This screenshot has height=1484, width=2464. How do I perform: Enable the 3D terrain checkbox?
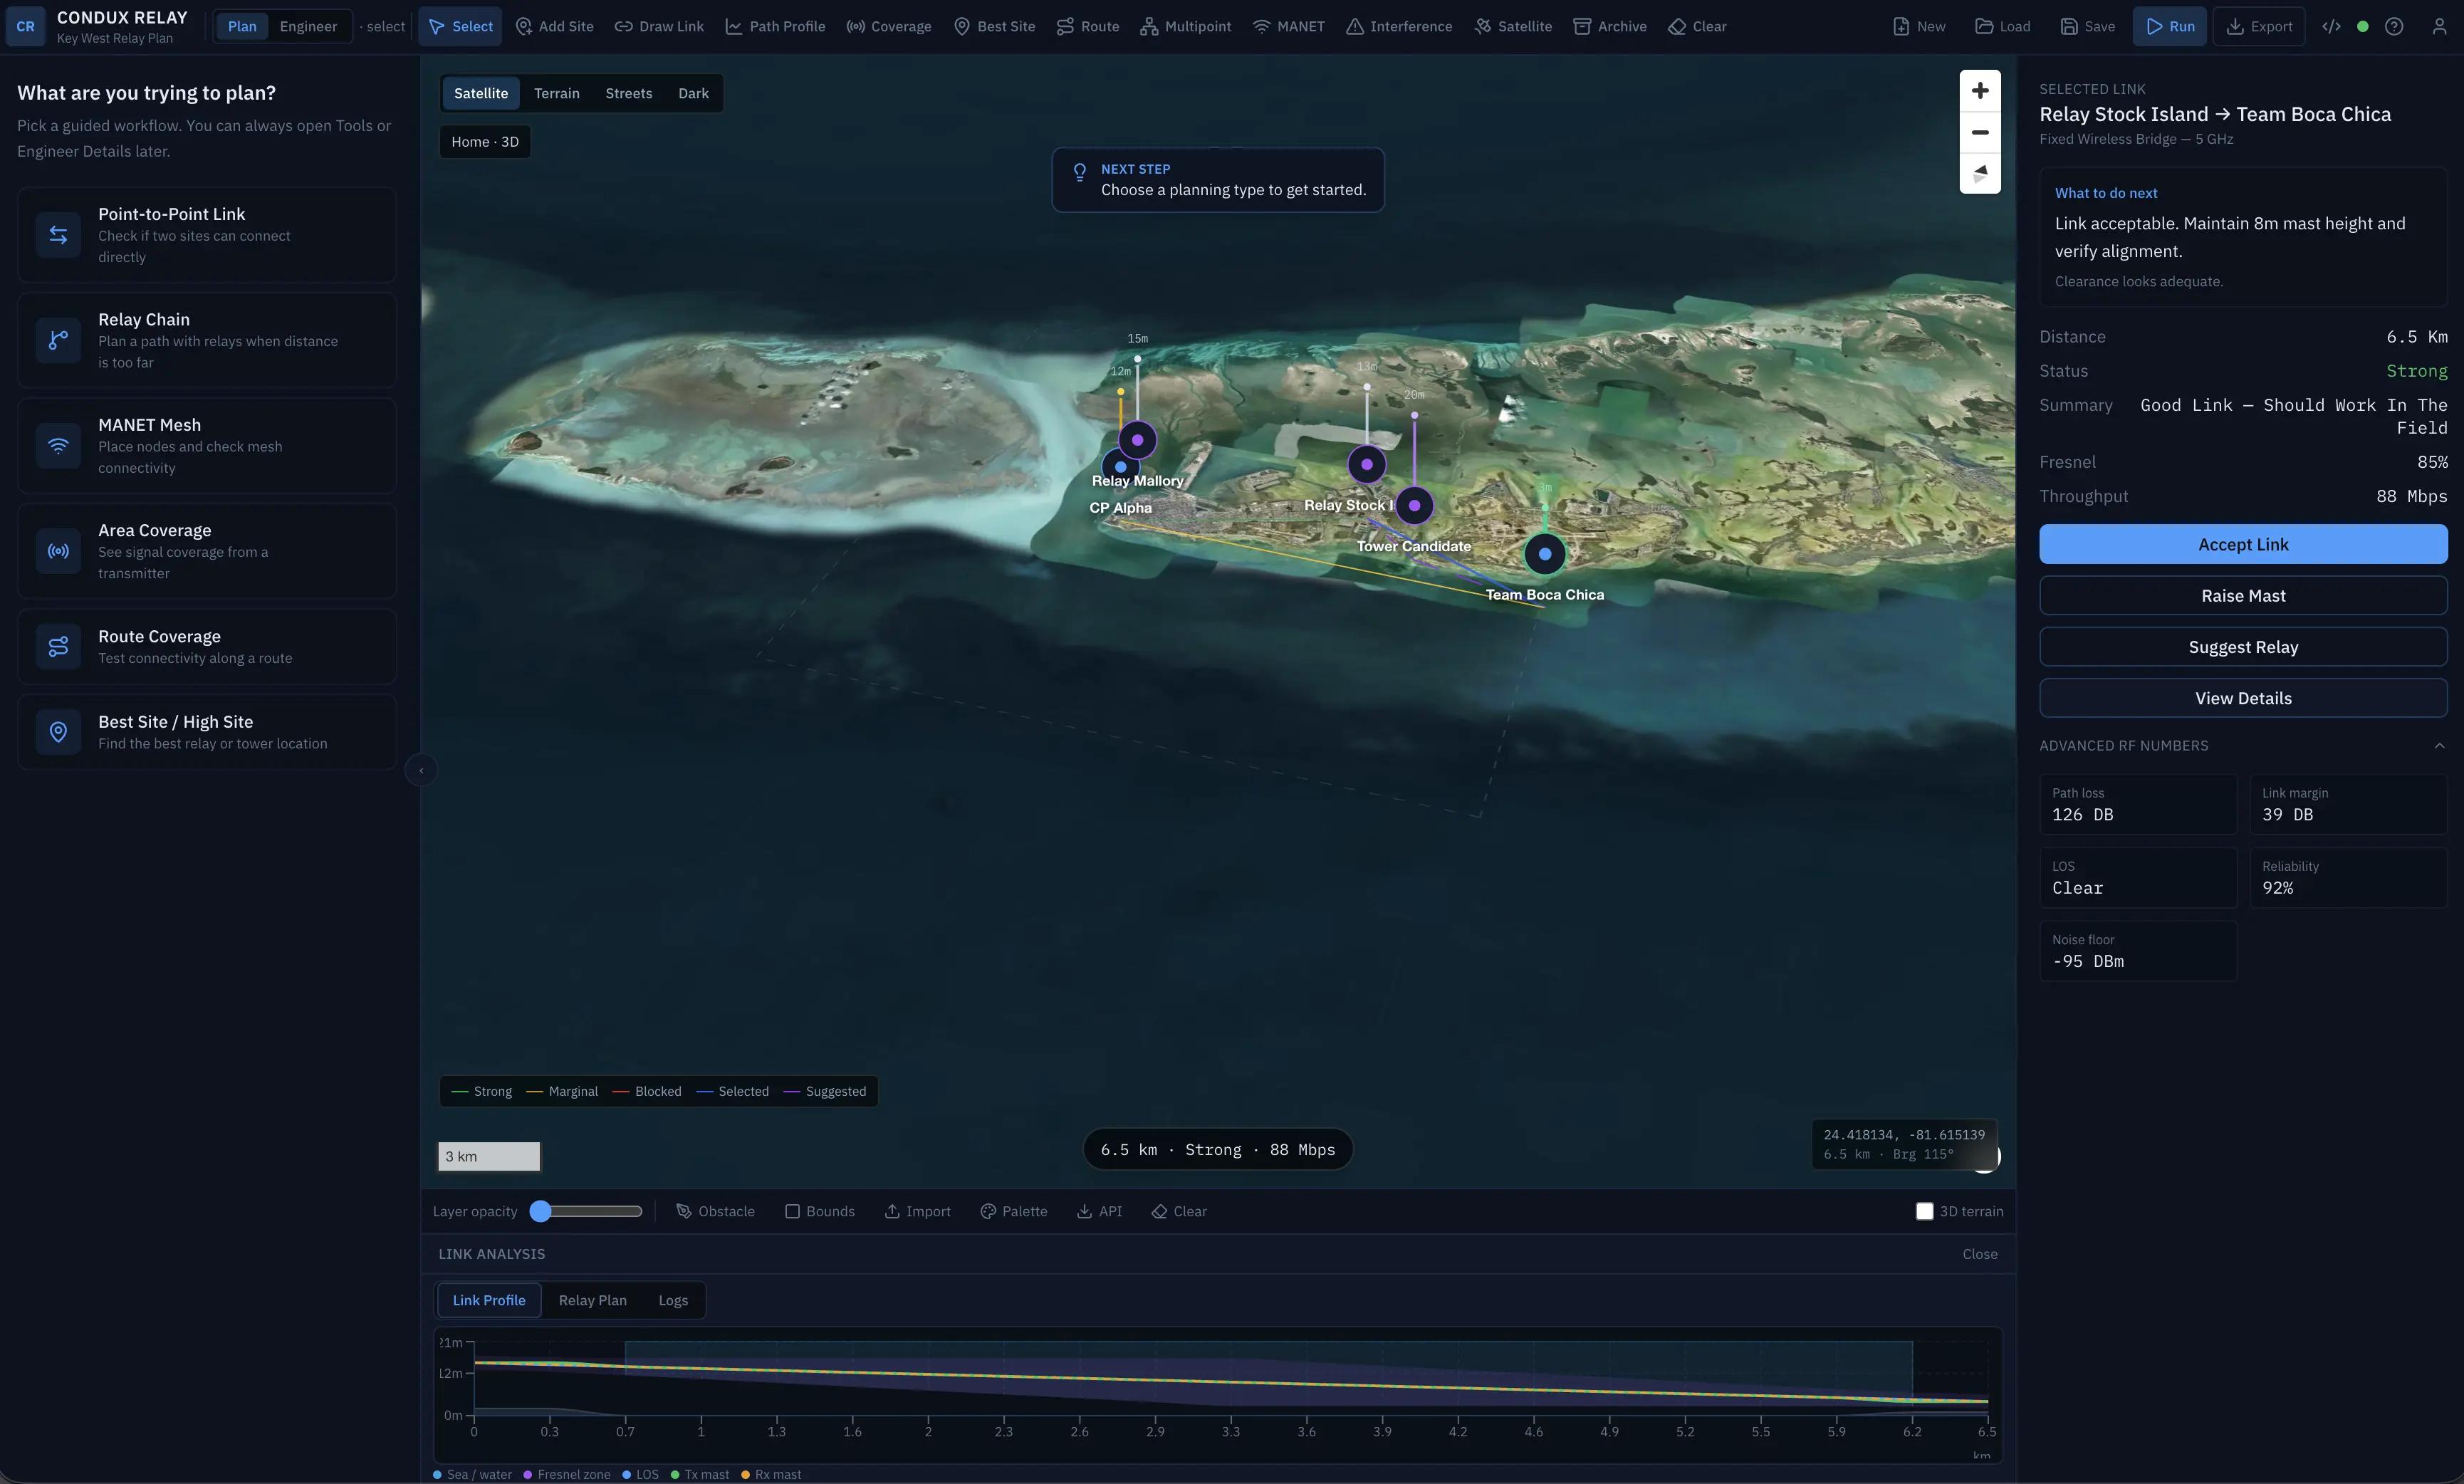tap(1924, 1211)
